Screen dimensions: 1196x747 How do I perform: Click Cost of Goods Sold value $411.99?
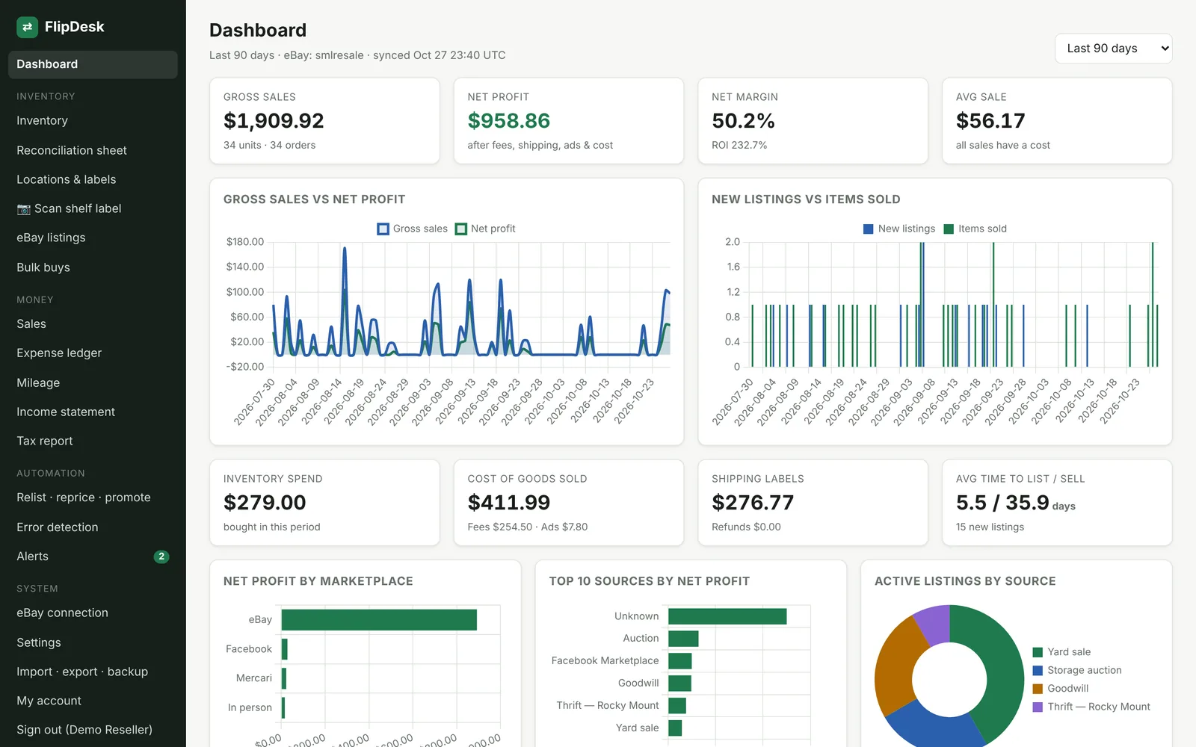tap(509, 503)
